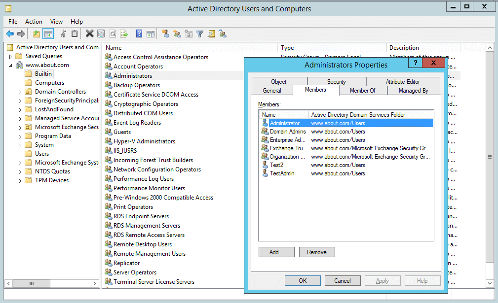Image resolution: width=498 pixels, height=303 pixels.
Task: Find objects using the magnifier toolbar icon
Action: click(x=211, y=34)
